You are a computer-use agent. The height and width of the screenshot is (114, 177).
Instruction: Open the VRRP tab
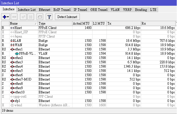pos(127,10)
